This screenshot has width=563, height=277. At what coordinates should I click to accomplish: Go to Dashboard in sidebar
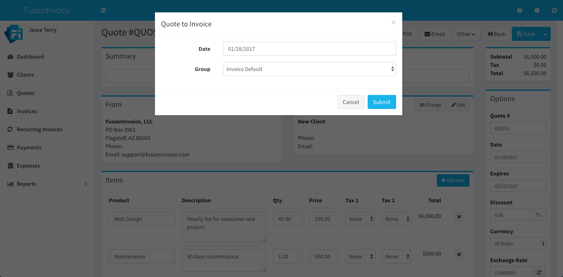[x=30, y=57]
